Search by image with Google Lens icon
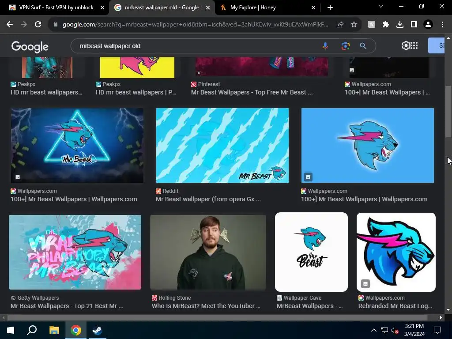 pyautogui.click(x=345, y=46)
